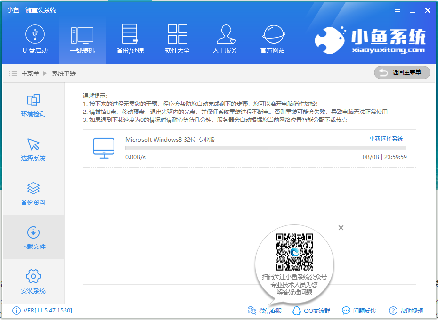
Task: Select the 安装系统 gear icon
Action: click(33, 276)
